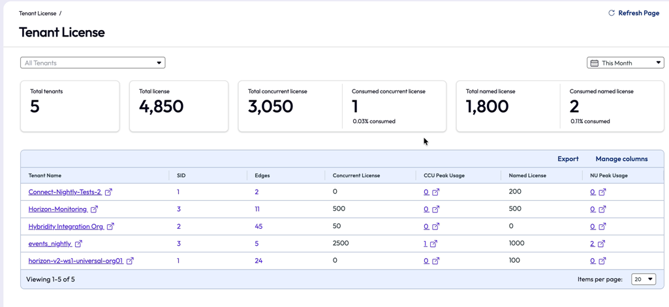Expand the All Tenants dropdown
Viewport: 669px width, 307px height.
click(x=93, y=63)
